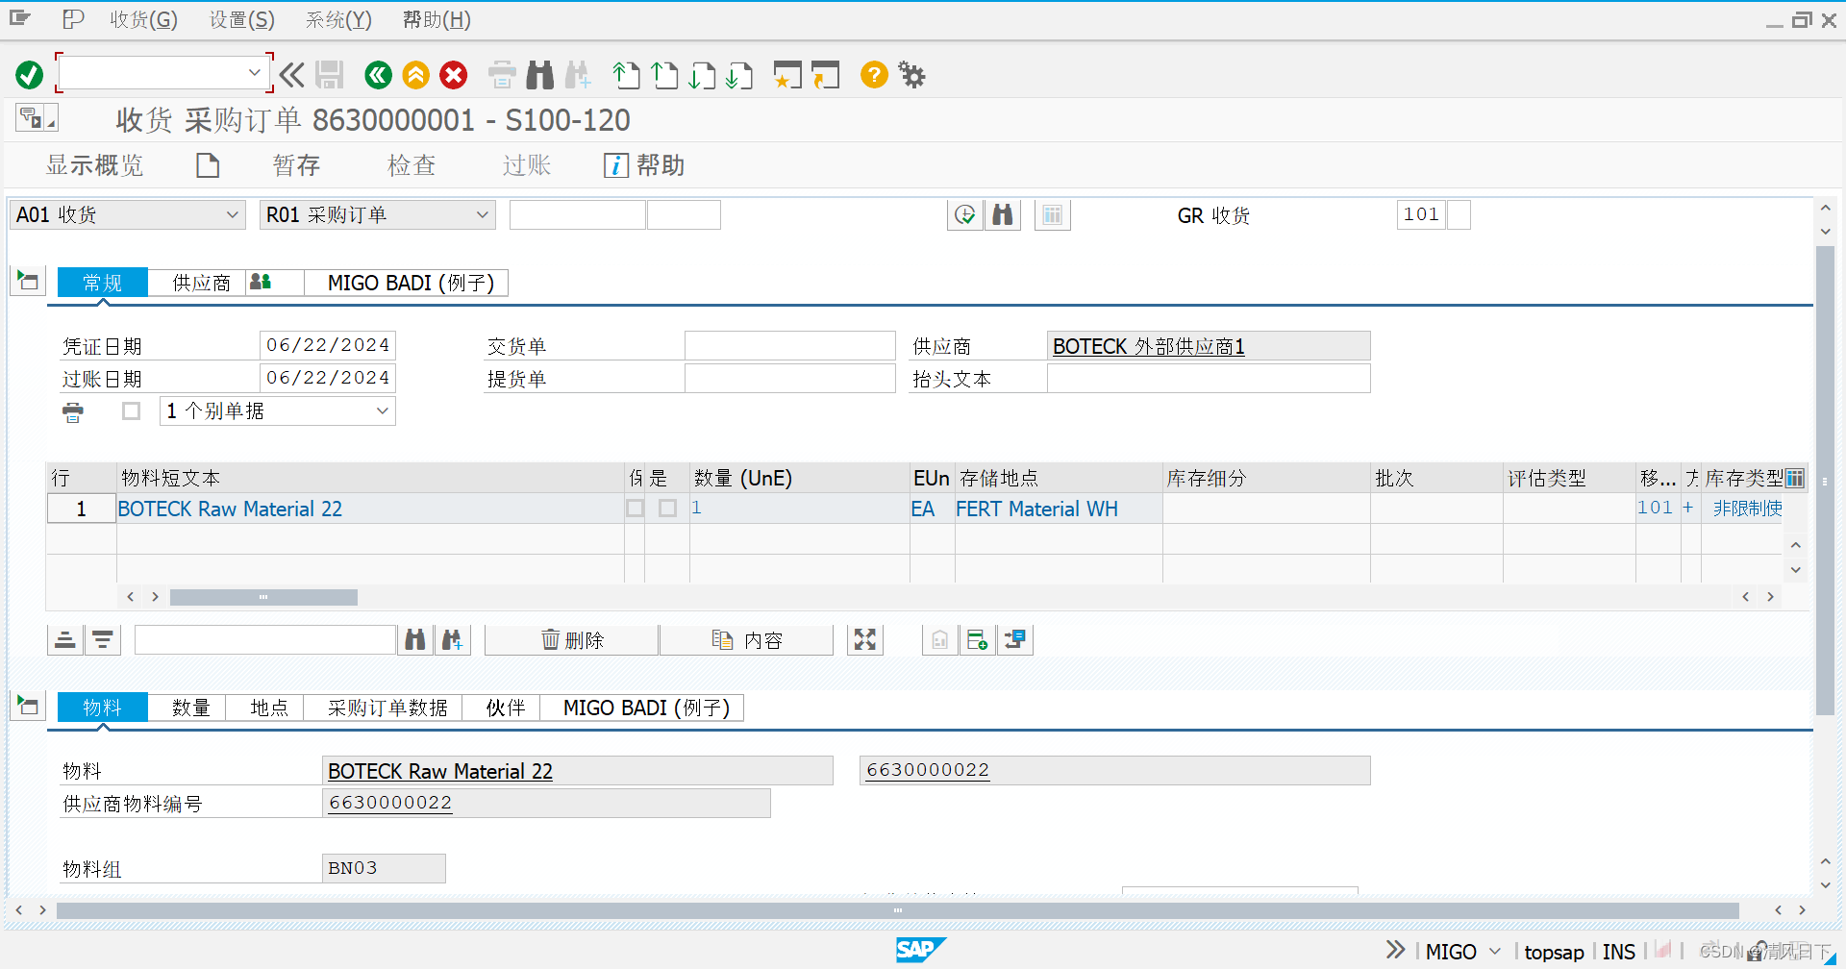Image resolution: width=1846 pixels, height=969 pixels.
Task: Switch to the 数量 item detail tab
Action: click(x=190, y=708)
